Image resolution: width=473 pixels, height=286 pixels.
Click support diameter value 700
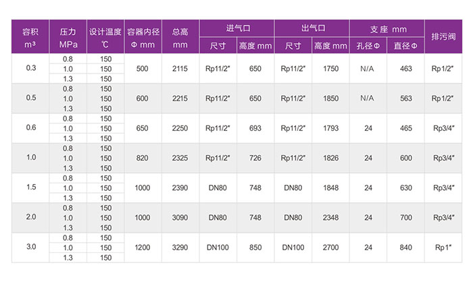click(406, 218)
